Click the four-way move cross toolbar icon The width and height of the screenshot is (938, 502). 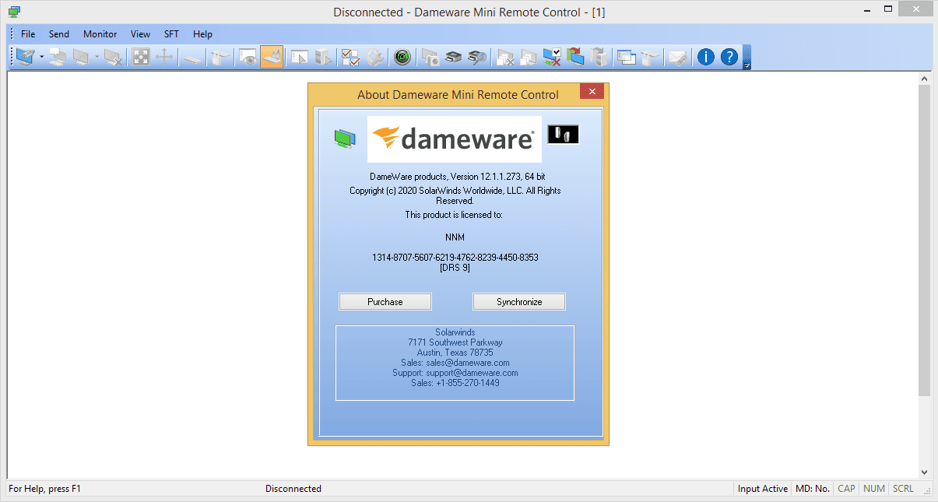[x=164, y=57]
